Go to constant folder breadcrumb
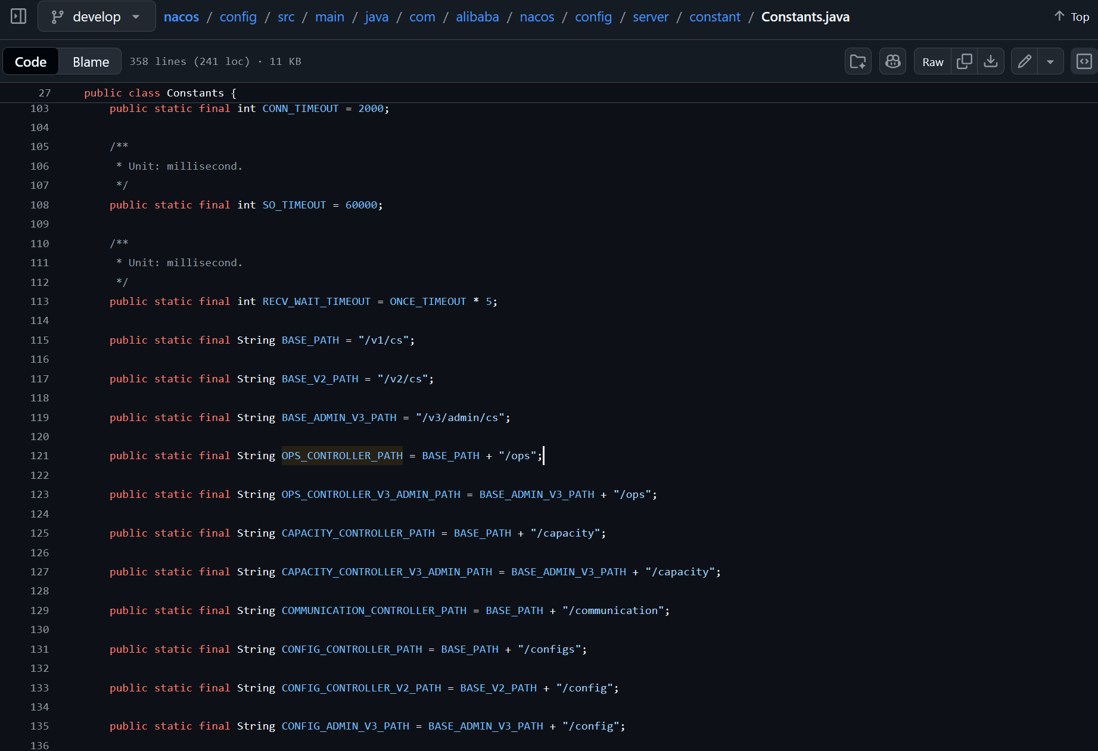Image resolution: width=1098 pixels, height=751 pixels. coord(714,17)
